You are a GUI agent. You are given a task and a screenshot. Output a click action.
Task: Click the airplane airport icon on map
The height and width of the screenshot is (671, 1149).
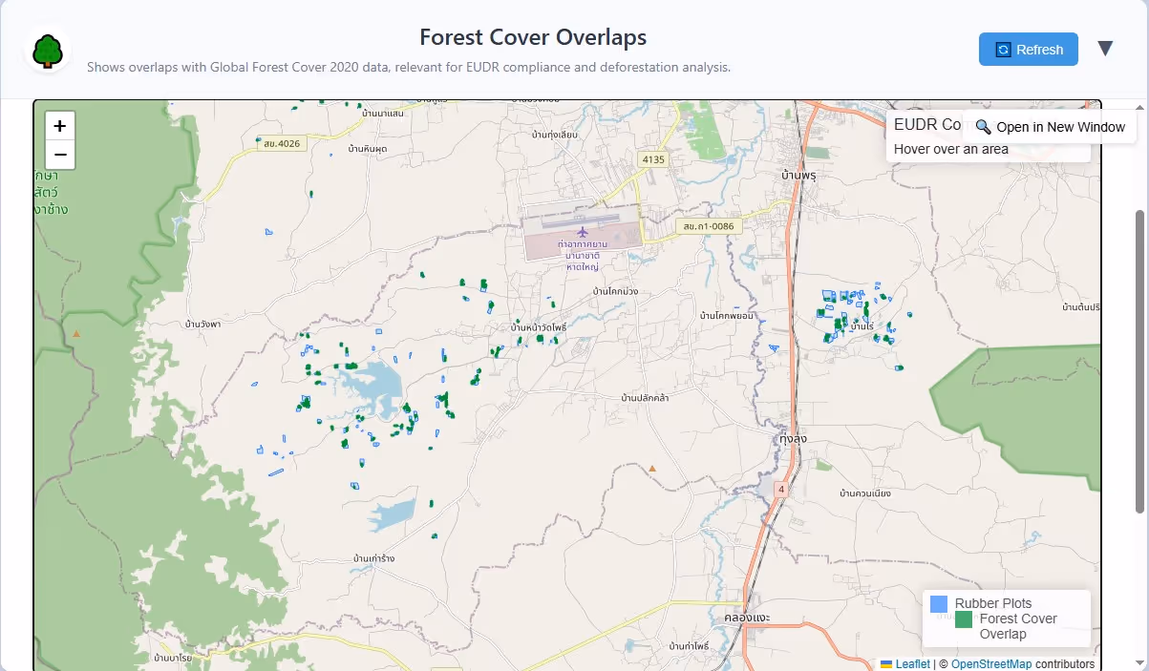(582, 232)
